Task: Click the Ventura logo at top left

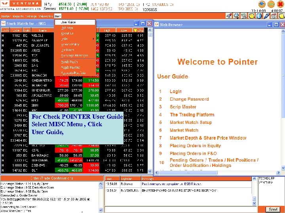Action: (x=21, y=6)
